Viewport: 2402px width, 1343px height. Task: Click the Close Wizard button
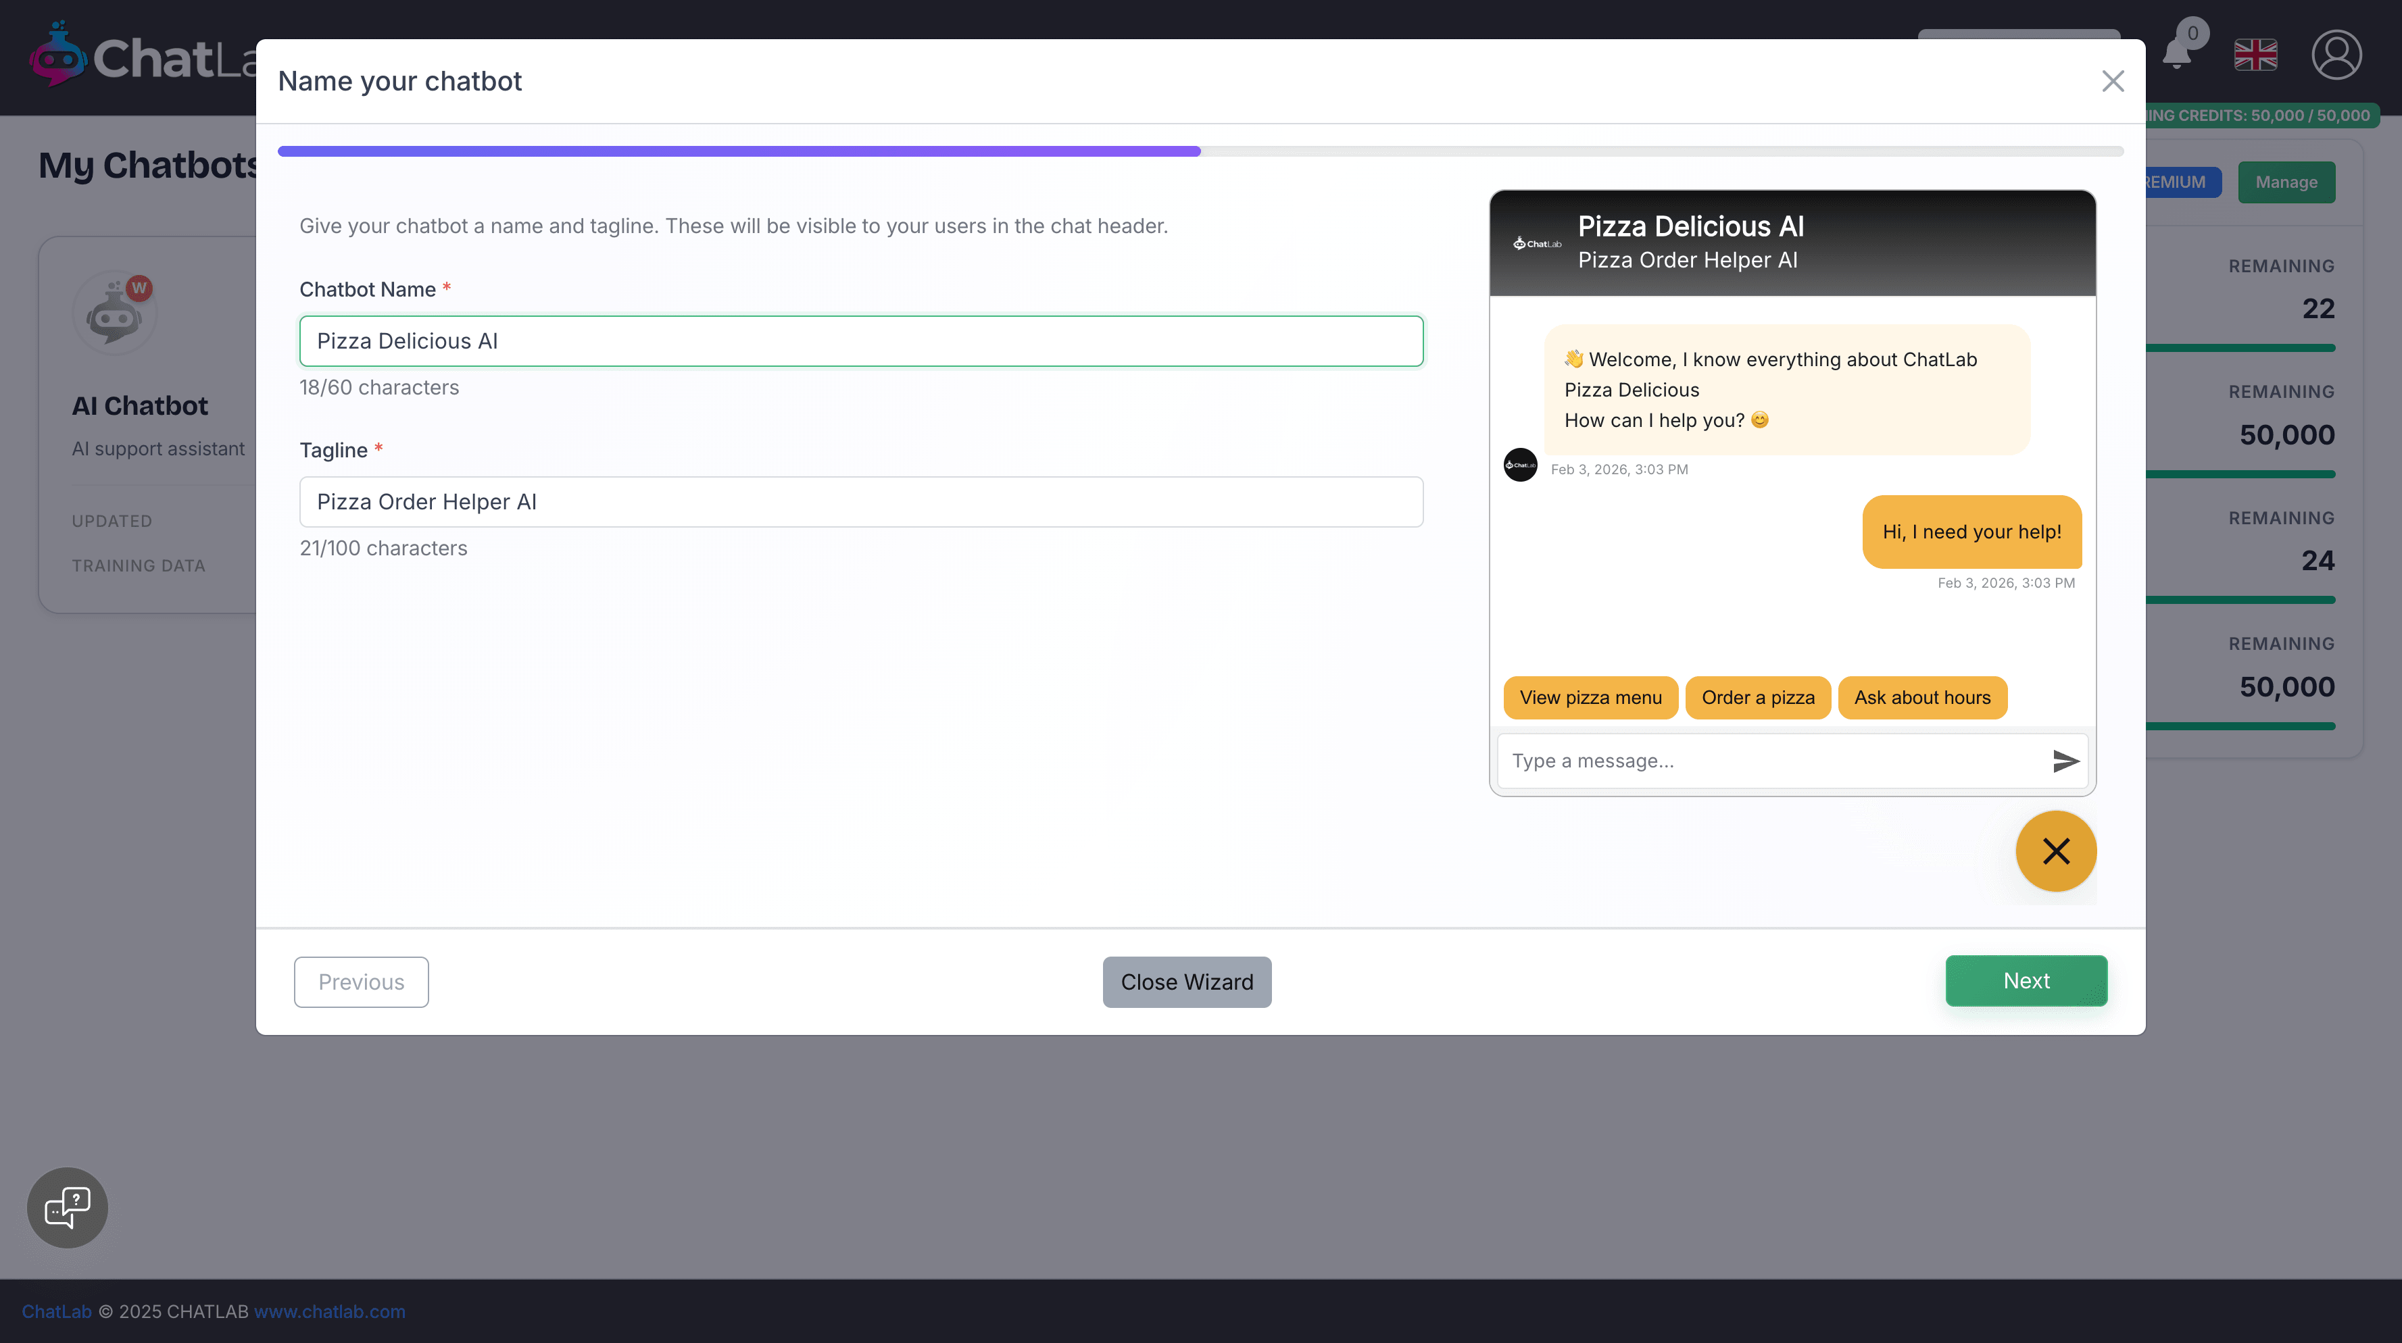pos(1186,982)
